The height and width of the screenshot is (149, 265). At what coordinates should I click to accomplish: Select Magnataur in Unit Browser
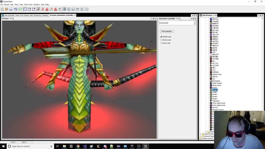pyautogui.click(x=216, y=101)
